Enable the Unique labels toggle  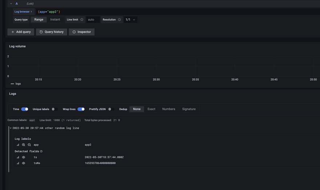[x=54, y=109]
